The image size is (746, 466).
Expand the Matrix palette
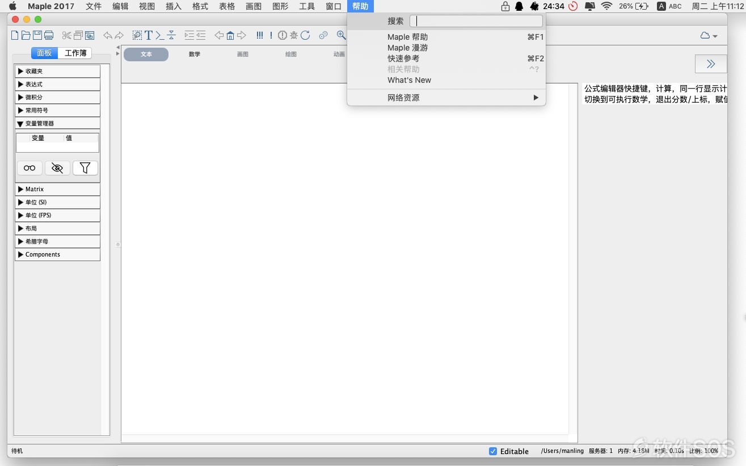[x=57, y=189]
